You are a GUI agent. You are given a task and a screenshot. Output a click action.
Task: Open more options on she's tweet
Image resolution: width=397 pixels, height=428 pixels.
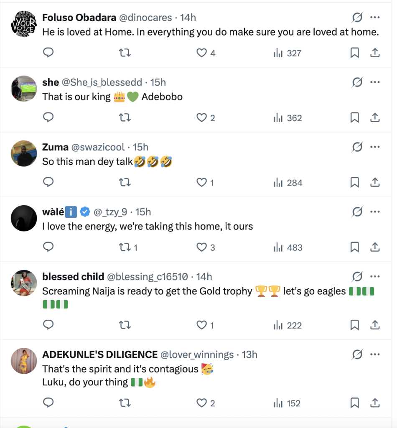pyautogui.click(x=375, y=82)
